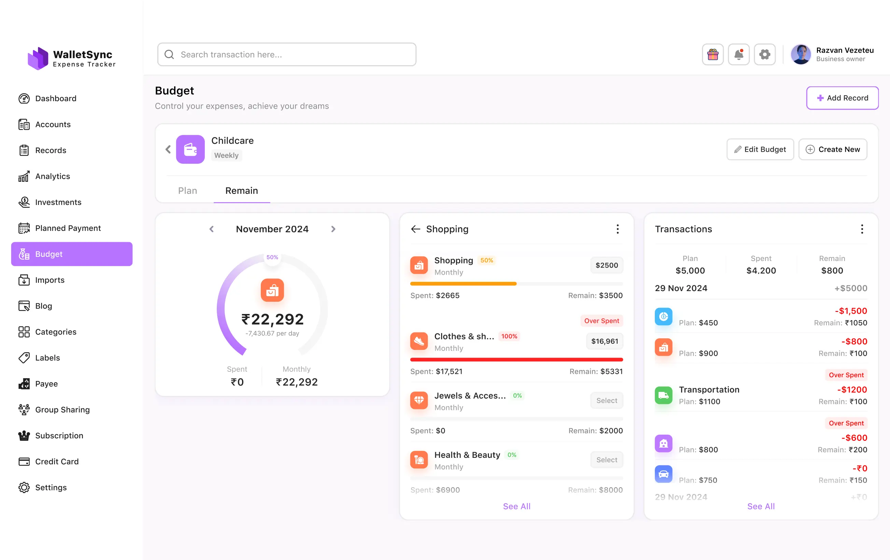This screenshot has width=890, height=560.
Task: Click See All under Transactions
Action: [x=761, y=506]
